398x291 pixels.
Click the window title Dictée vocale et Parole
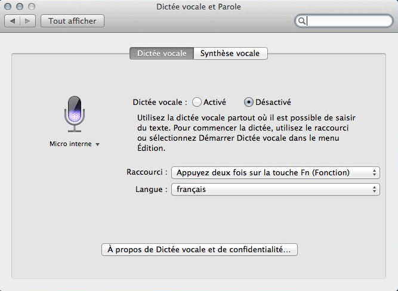pyautogui.click(x=199, y=7)
